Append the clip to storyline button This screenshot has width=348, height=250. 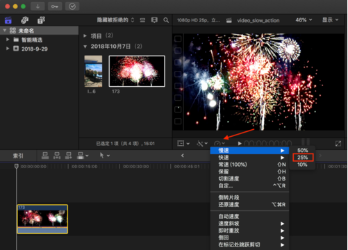pos(69,156)
